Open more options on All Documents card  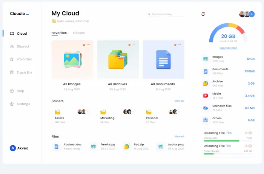(x=180, y=45)
